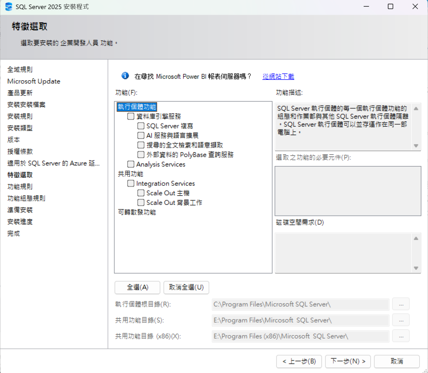Click the blue info icon beside Power BI text
This screenshot has width=428, height=373.
[125, 76]
